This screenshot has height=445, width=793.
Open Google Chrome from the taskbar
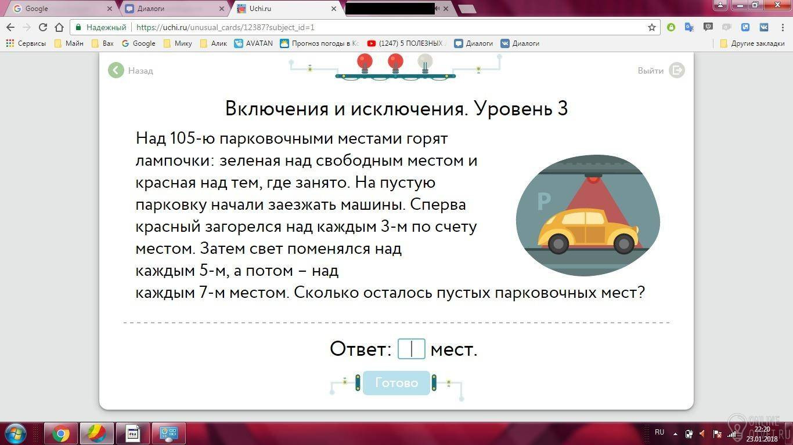point(60,433)
